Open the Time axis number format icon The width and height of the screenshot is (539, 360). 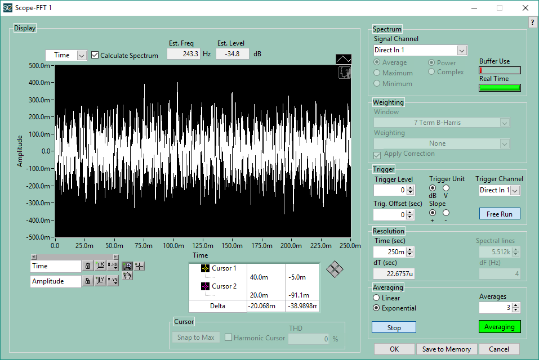113,266
